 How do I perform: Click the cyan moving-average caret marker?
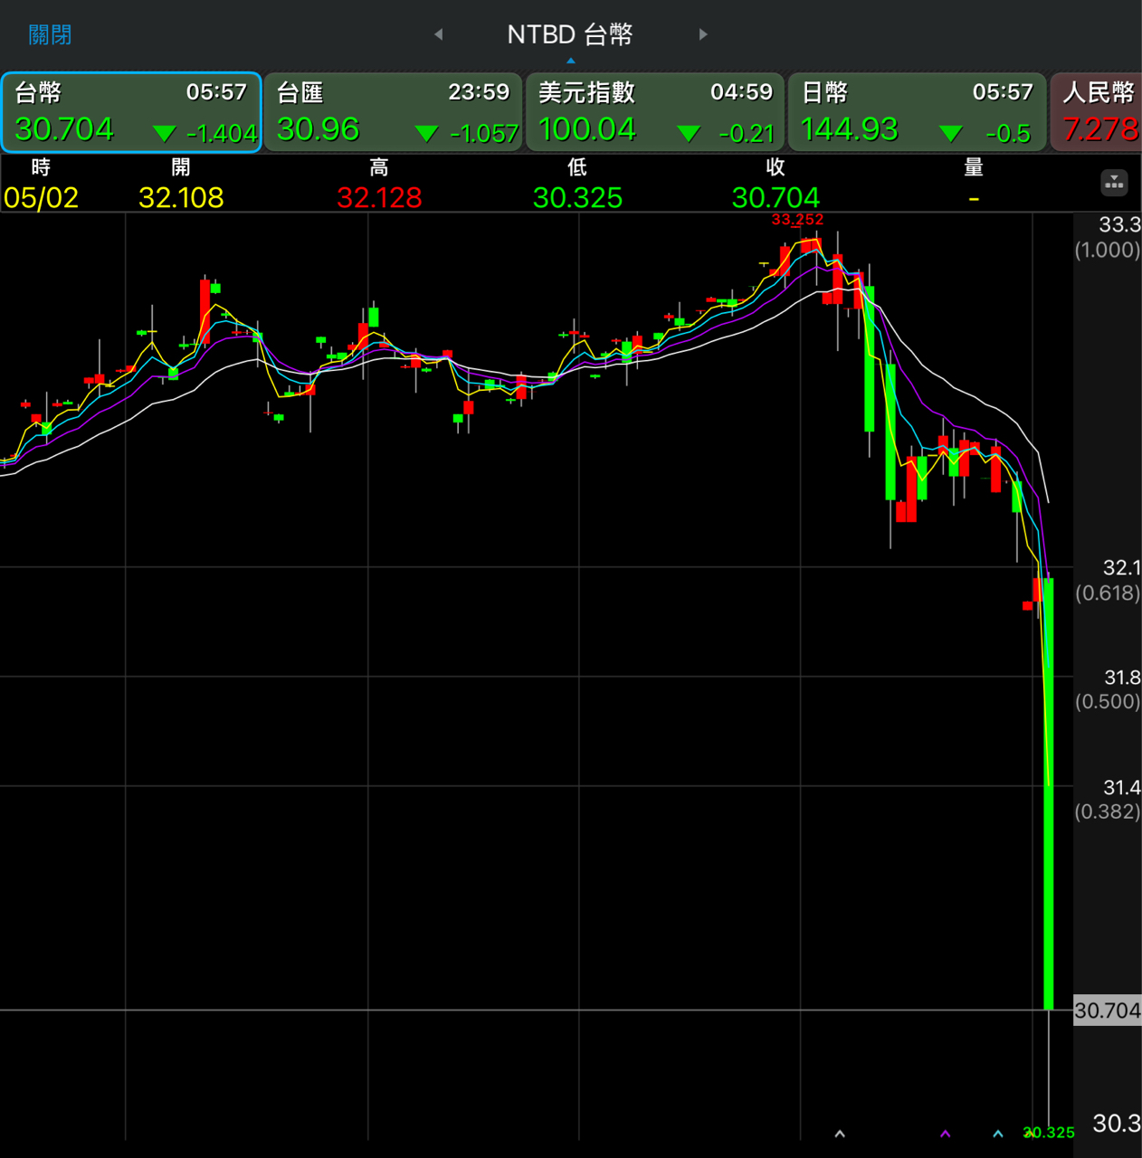click(x=998, y=1134)
